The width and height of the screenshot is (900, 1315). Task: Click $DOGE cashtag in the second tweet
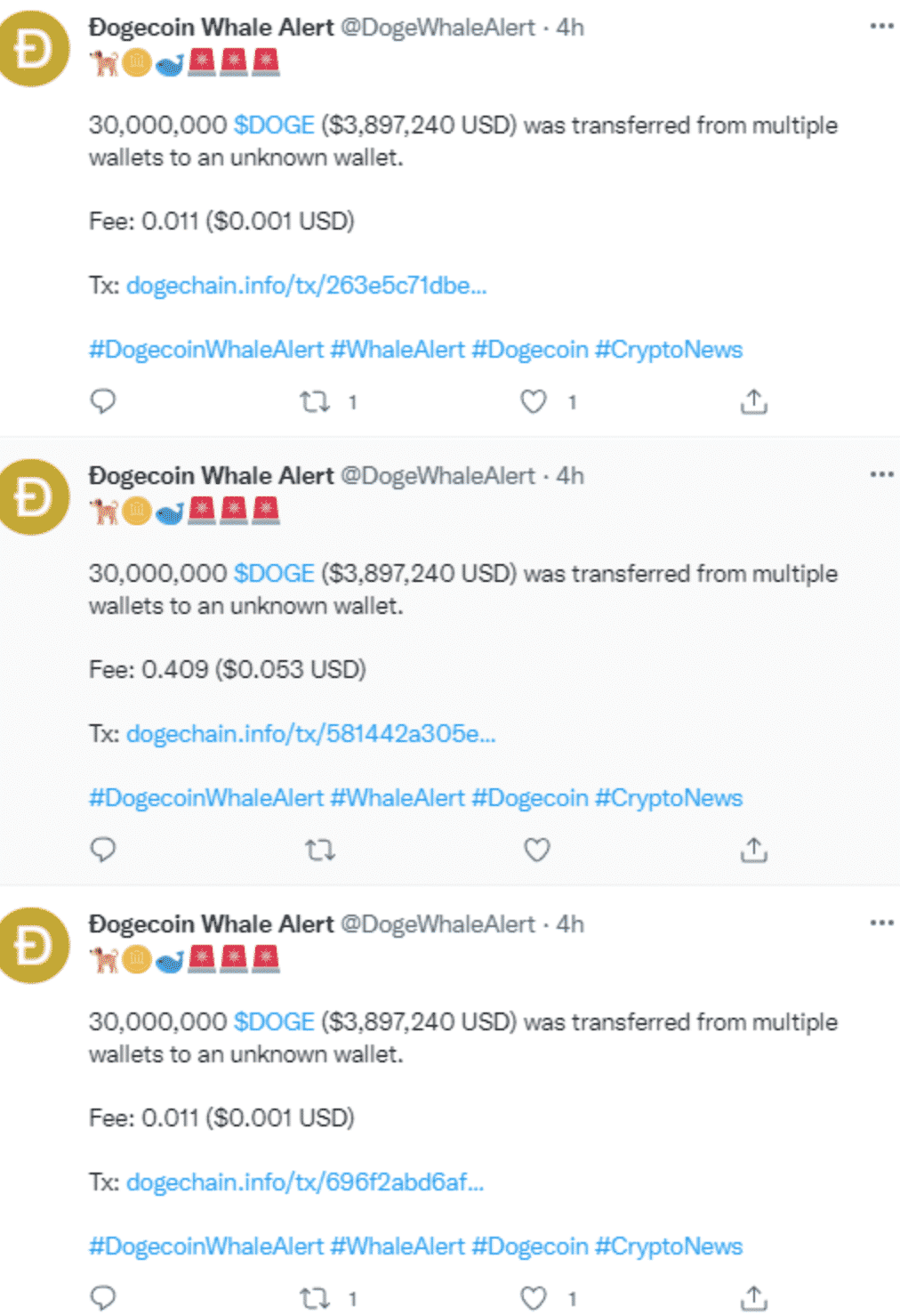tap(274, 574)
